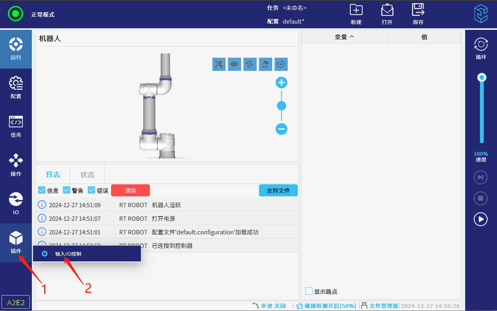Open the 配置 (Configuration) sidebar panel
This screenshot has width=497, height=311.
point(16,88)
